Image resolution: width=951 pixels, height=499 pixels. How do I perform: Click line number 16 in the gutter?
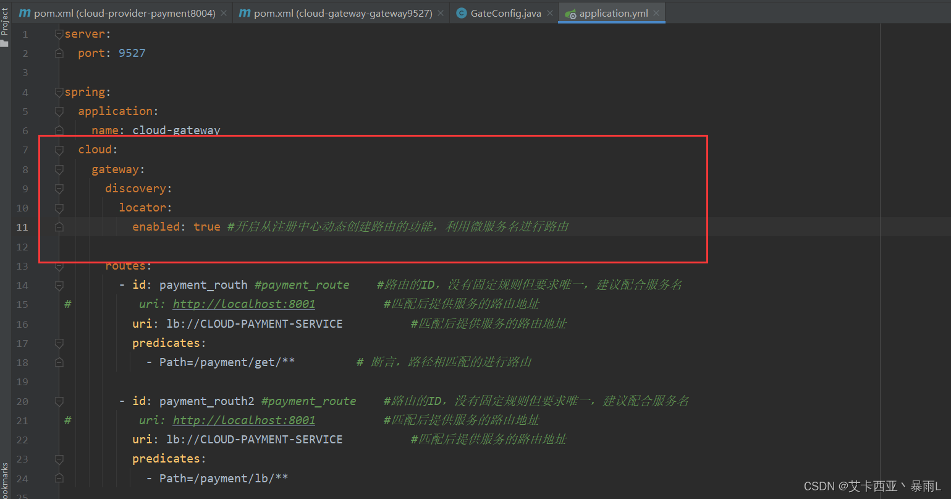click(22, 324)
